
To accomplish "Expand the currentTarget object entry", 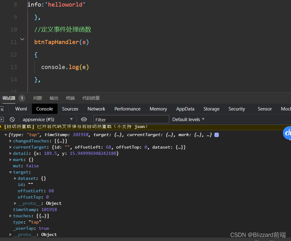I will pos(11,147).
